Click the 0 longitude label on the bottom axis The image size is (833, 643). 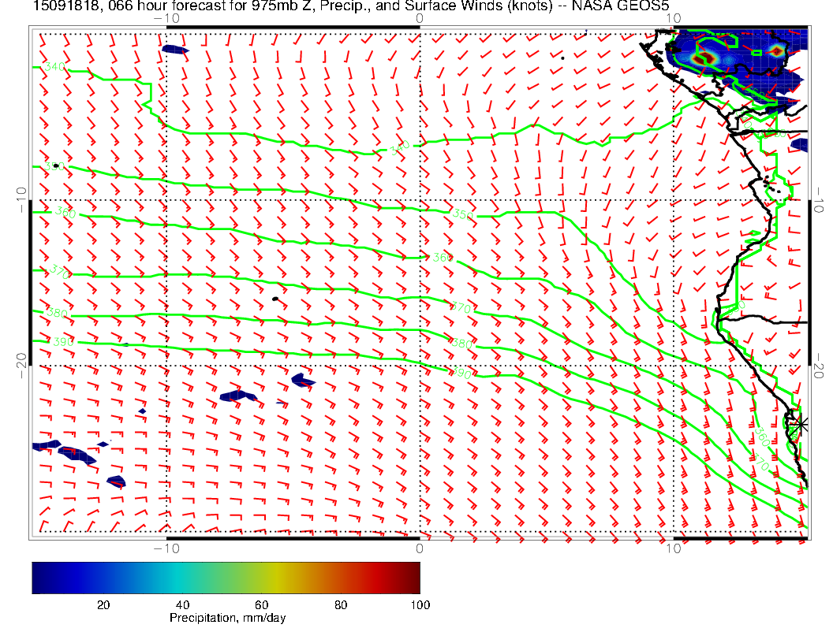click(x=419, y=548)
